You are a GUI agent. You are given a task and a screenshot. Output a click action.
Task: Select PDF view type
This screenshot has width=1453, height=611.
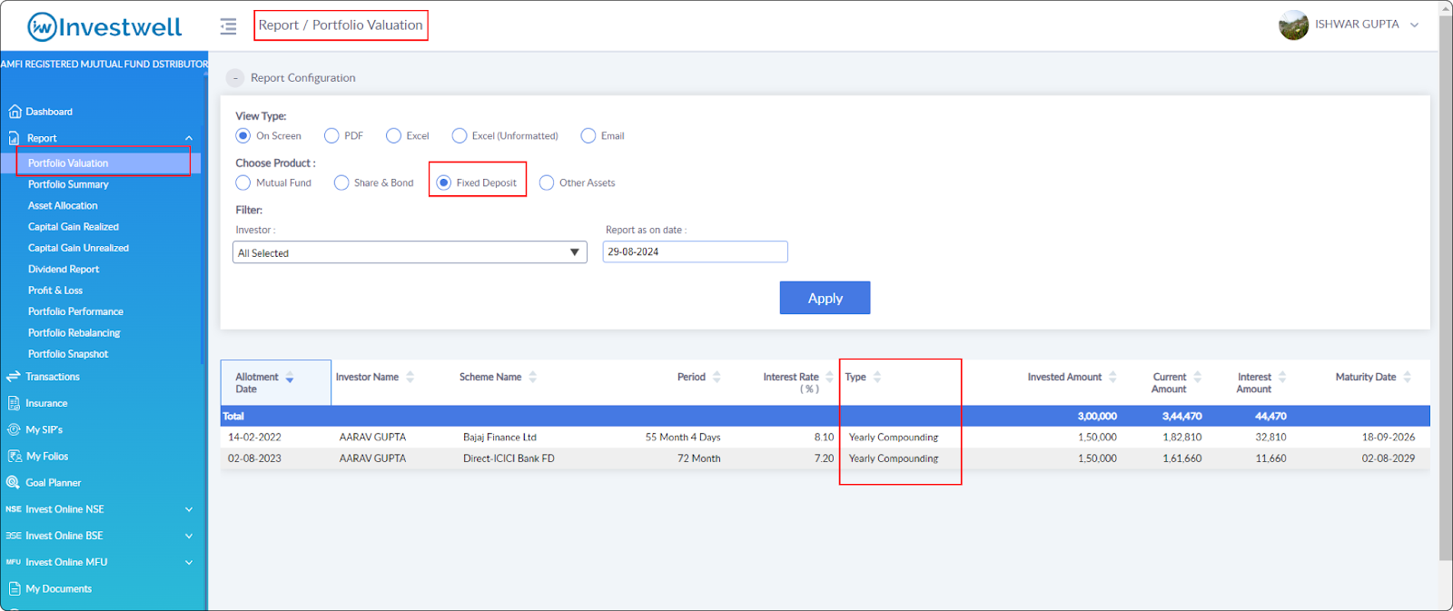(331, 135)
